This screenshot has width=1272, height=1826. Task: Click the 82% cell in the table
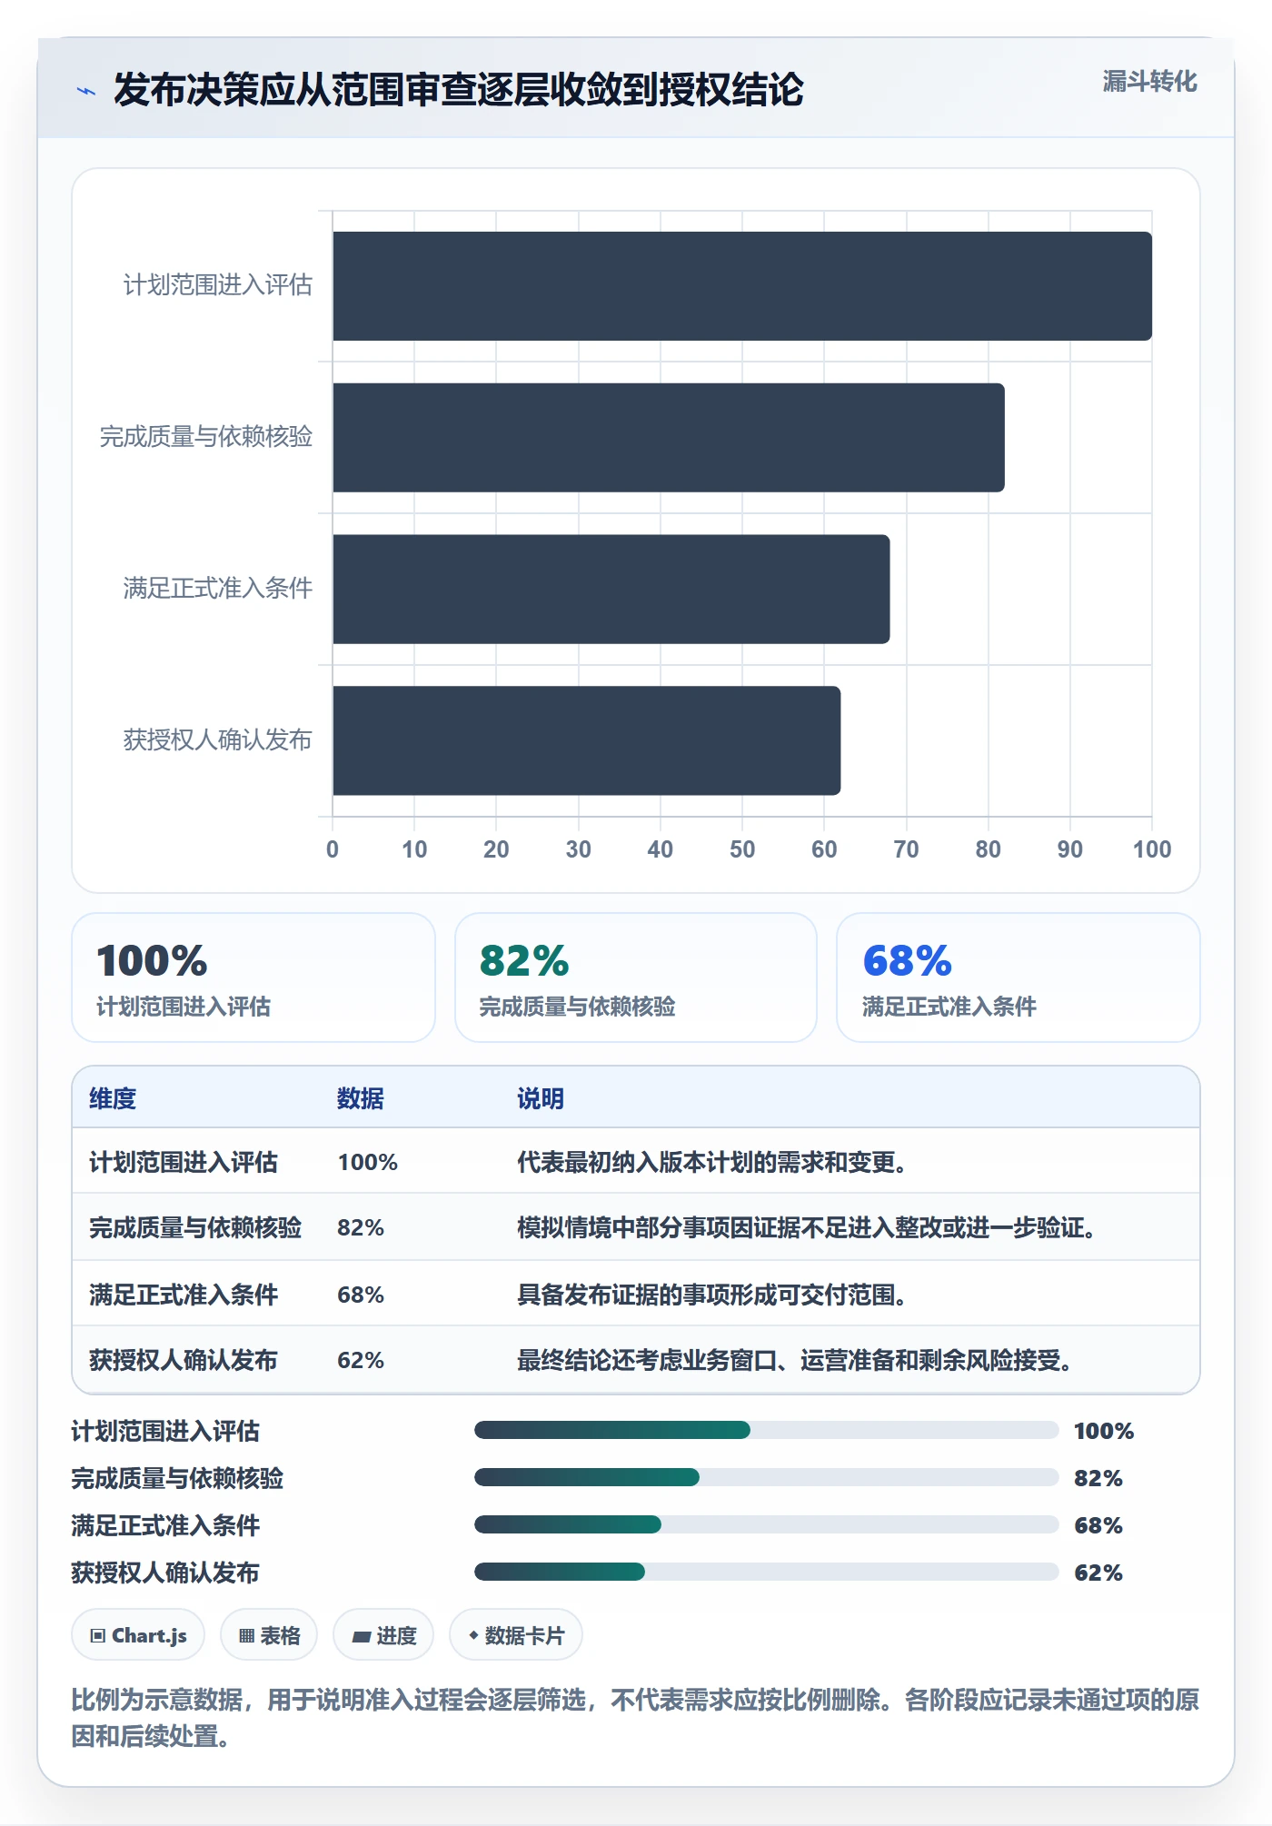pyautogui.click(x=361, y=1227)
